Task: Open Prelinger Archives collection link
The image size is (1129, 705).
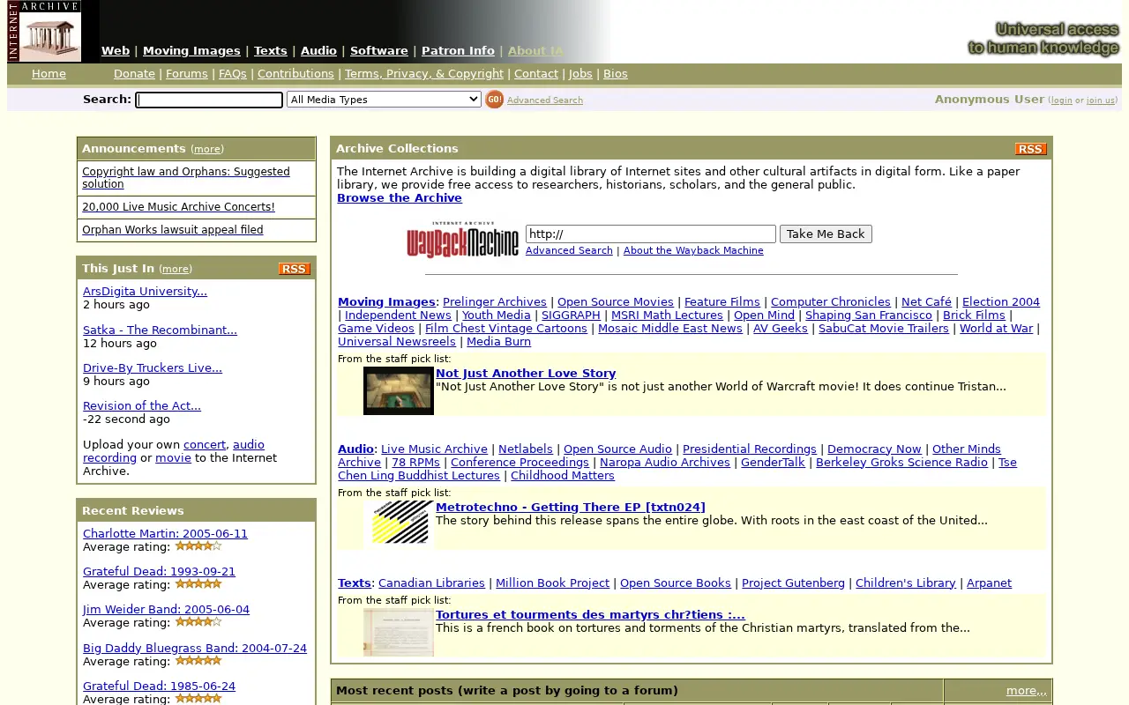Action: (495, 302)
